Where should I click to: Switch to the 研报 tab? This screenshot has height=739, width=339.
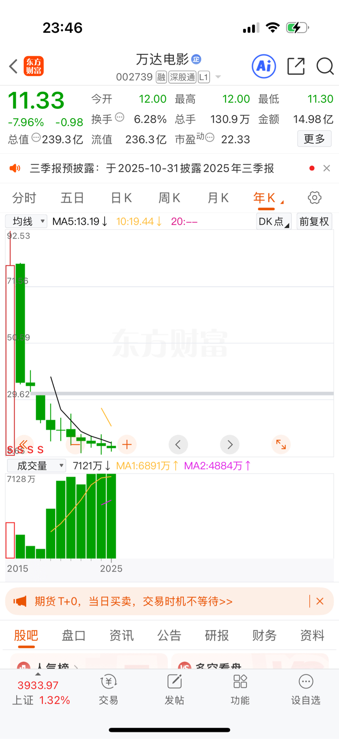coord(217,635)
